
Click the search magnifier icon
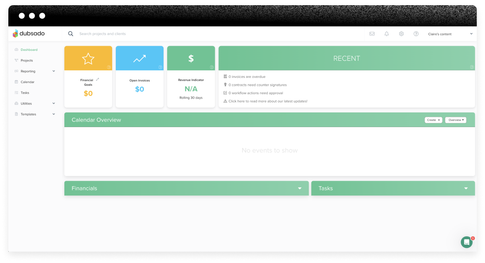[70, 33]
